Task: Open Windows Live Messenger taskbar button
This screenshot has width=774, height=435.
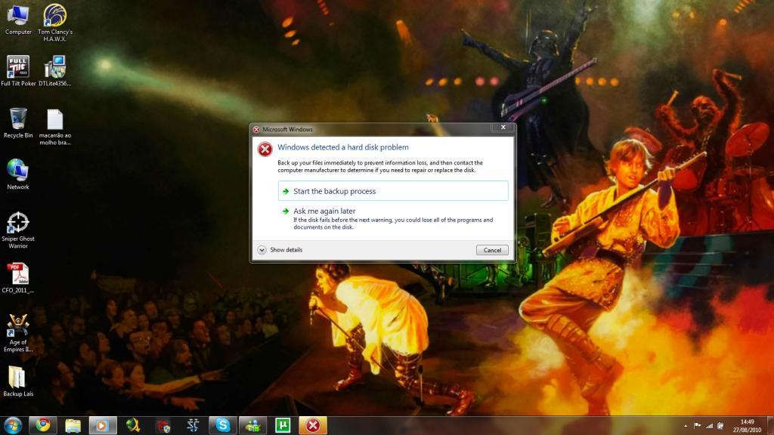Action: tap(252, 425)
